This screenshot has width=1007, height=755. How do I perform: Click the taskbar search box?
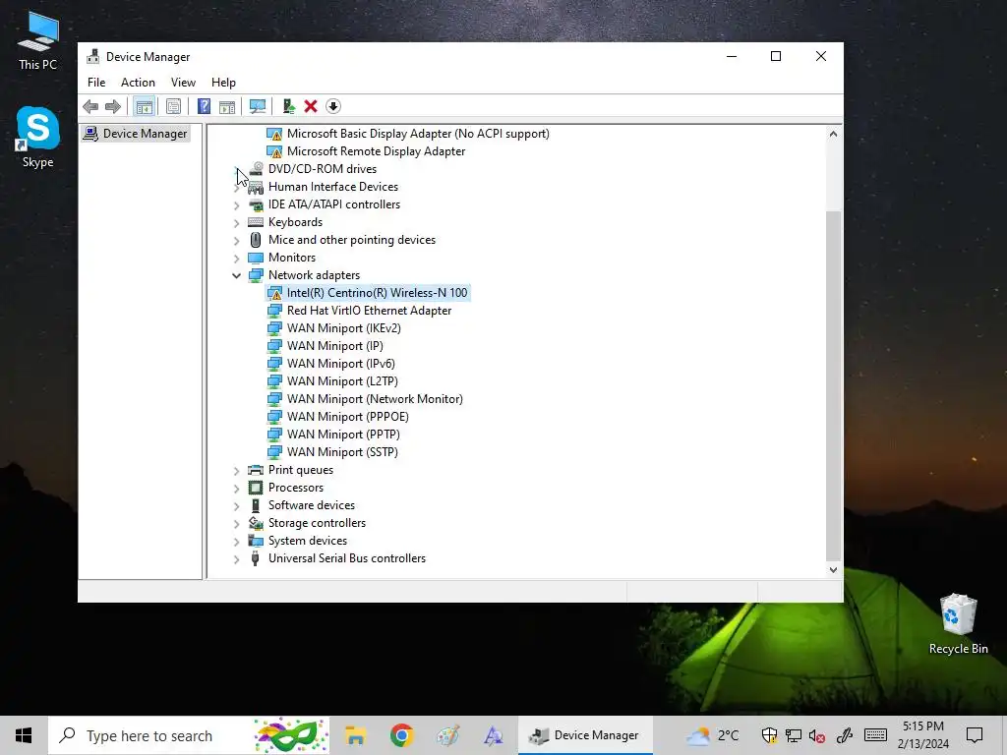(x=189, y=735)
